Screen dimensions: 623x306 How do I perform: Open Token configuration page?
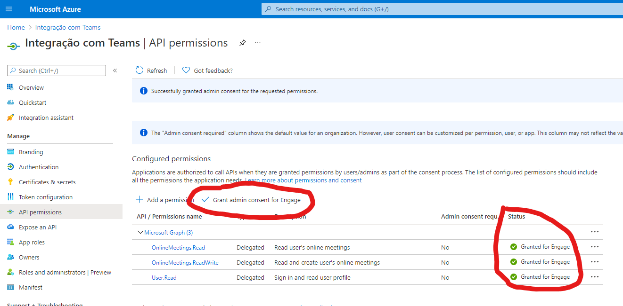point(46,197)
